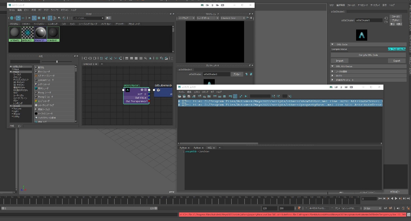Open browser search field dropdown arrow
The width and height of the screenshot is (411, 221).
click(x=102, y=18)
